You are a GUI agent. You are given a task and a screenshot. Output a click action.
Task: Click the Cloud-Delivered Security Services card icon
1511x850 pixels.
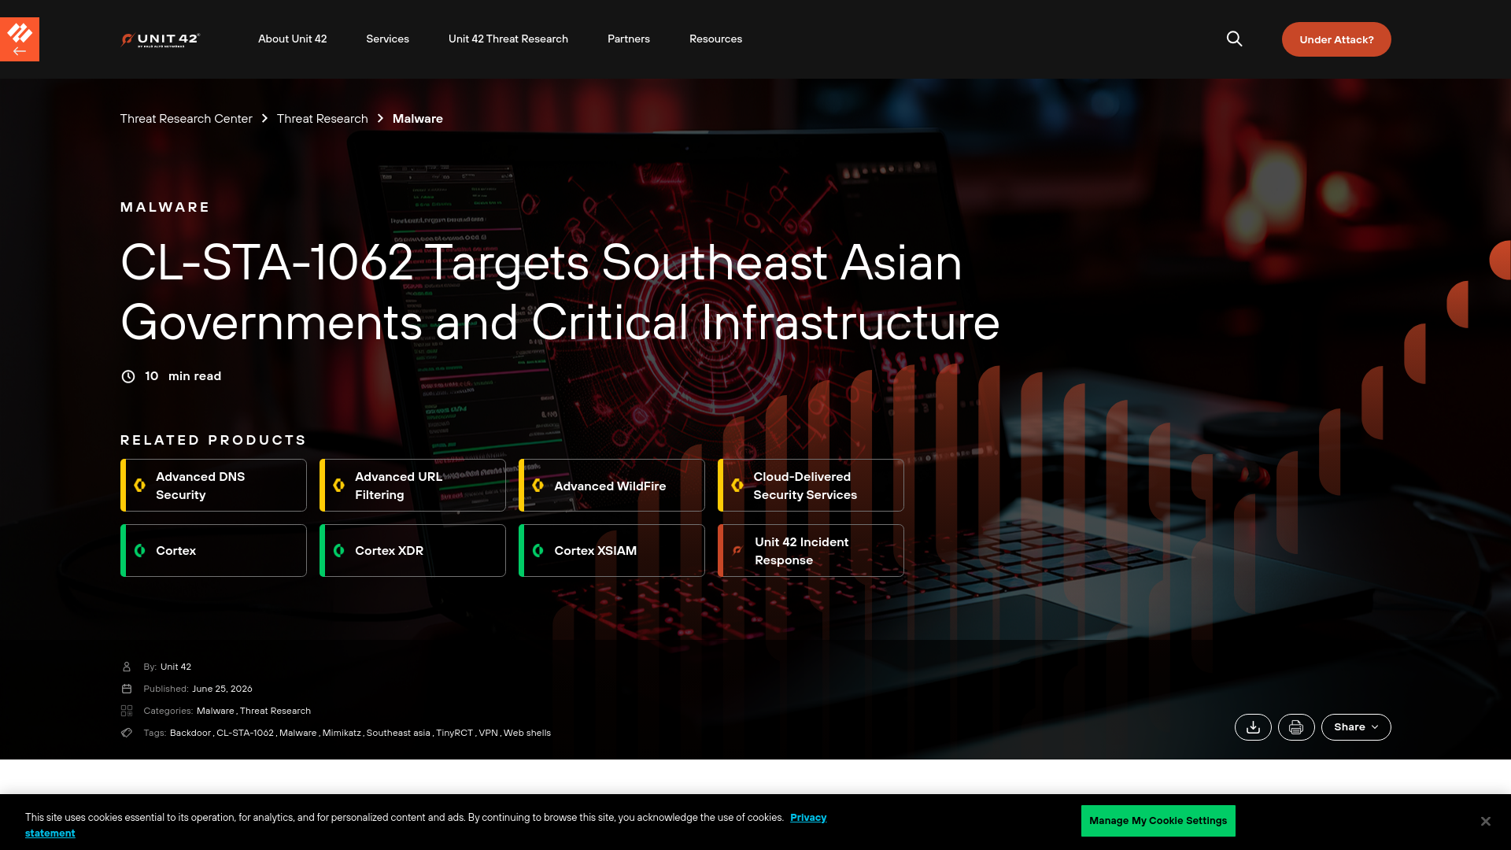coord(737,486)
